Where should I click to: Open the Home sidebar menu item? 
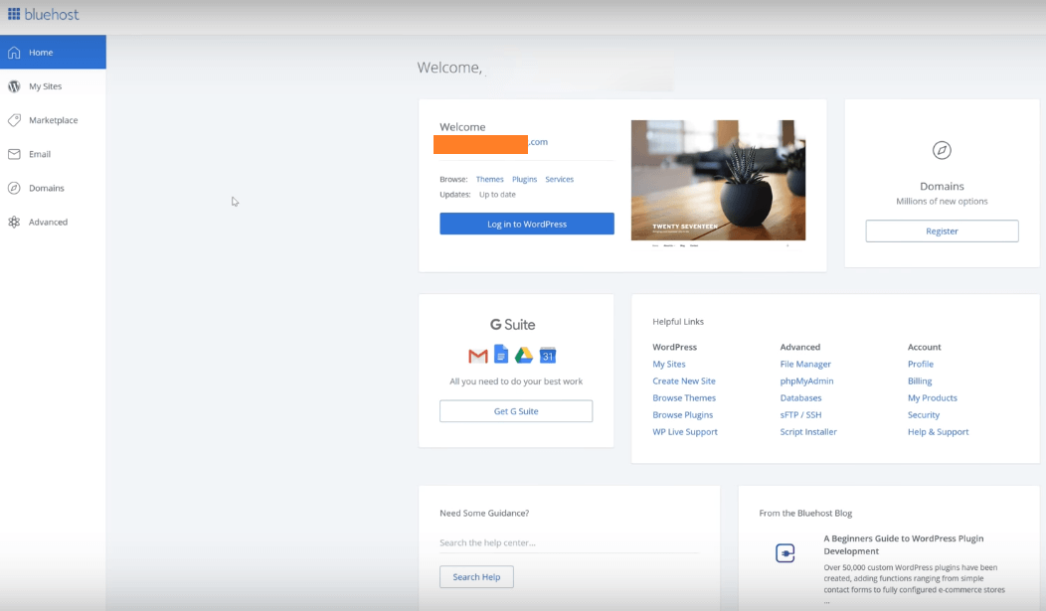pos(53,52)
